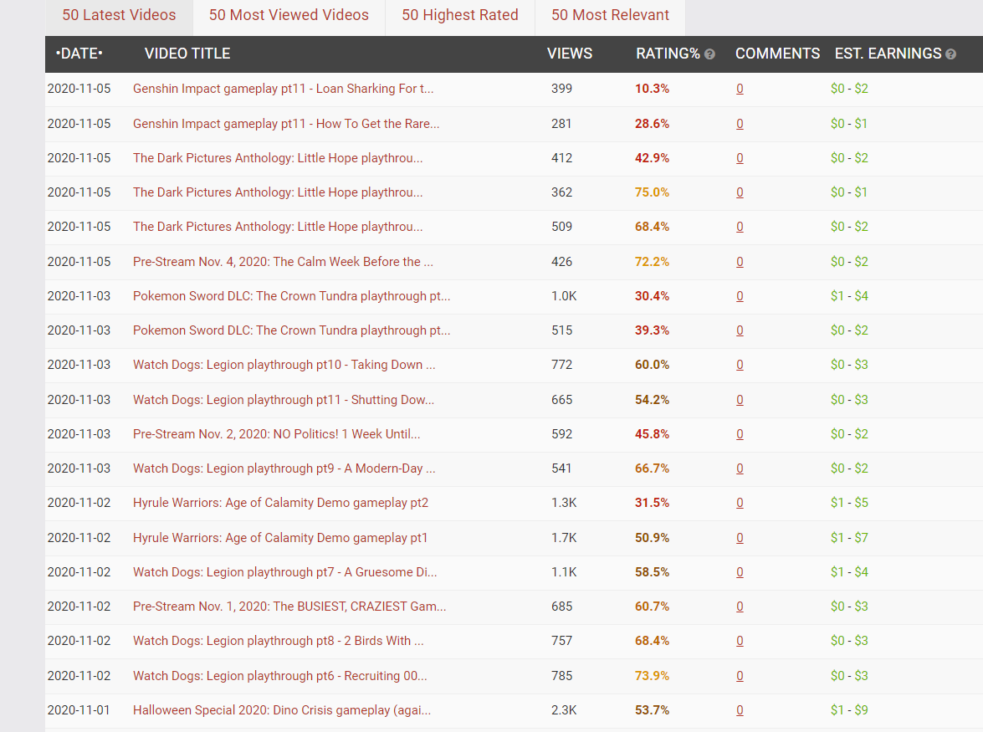Select the 50 Latest Videos tab
Viewport: 983px width, 732px height.
coord(119,15)
